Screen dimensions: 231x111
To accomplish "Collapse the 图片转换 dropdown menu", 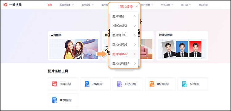I will tap(129, 7).
